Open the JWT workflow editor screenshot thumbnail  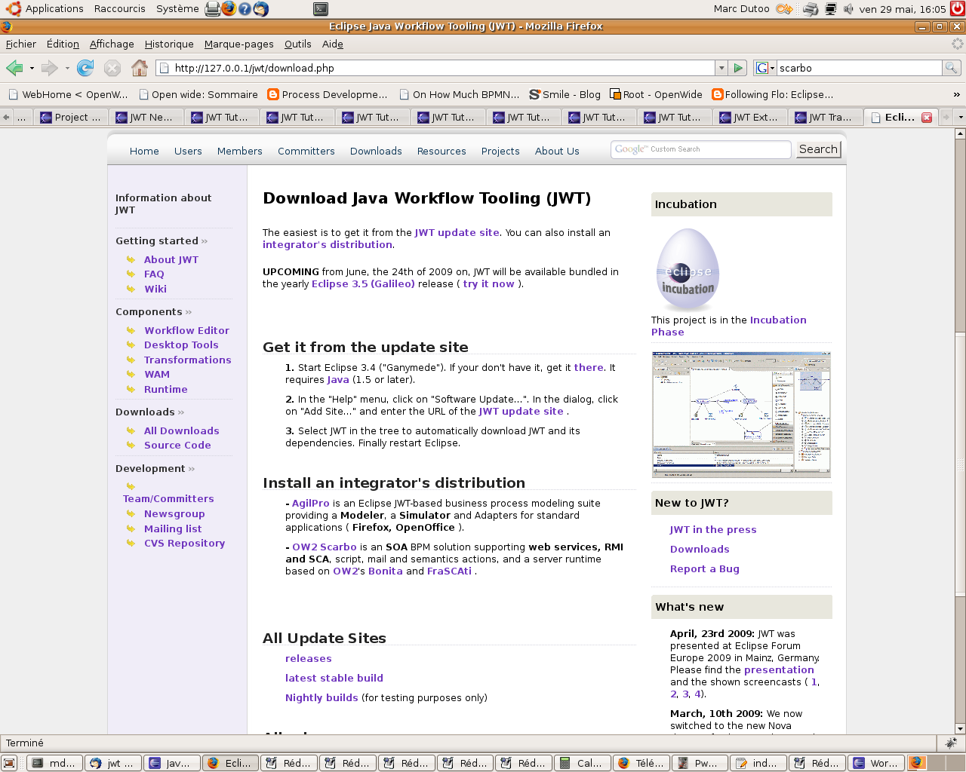coord(741,415)
